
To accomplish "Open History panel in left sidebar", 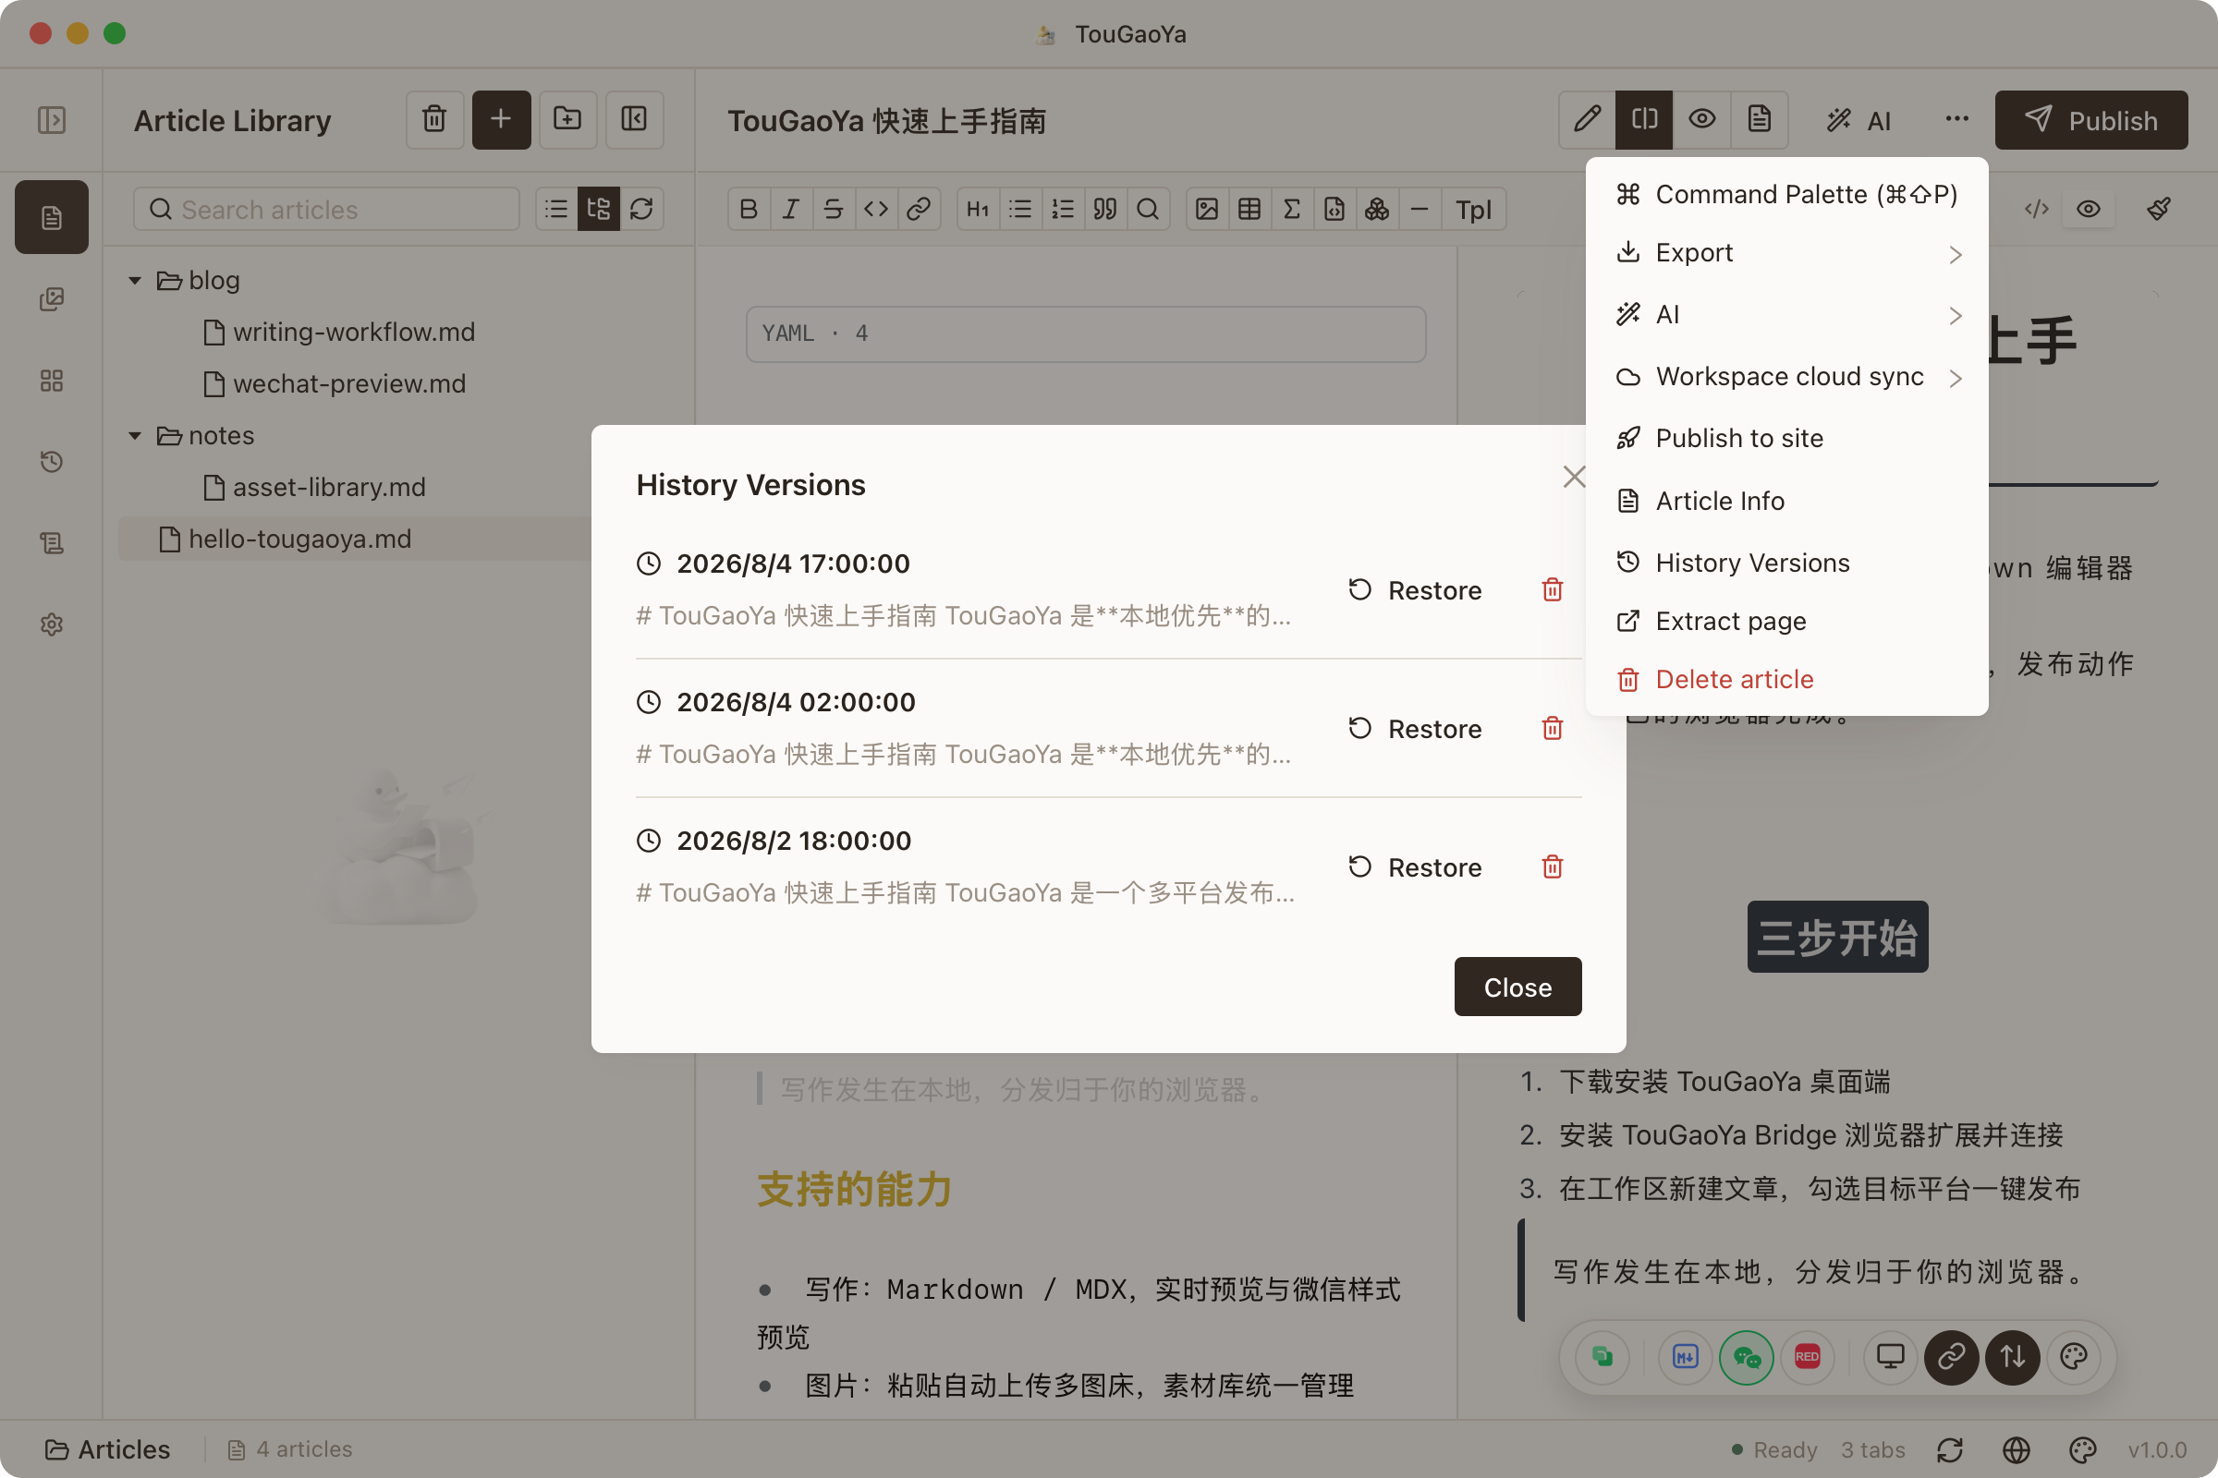I will [x=52, y=462].
